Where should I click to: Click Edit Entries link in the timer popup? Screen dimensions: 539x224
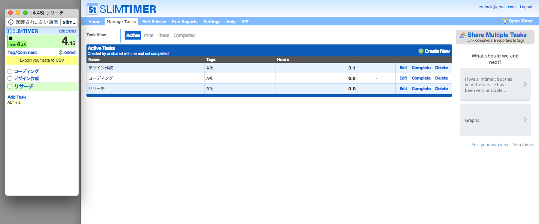coord(67,31)
